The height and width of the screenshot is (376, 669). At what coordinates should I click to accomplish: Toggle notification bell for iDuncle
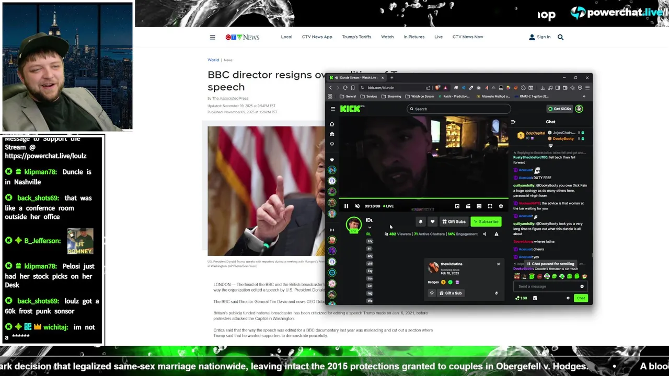coord(420,221)
